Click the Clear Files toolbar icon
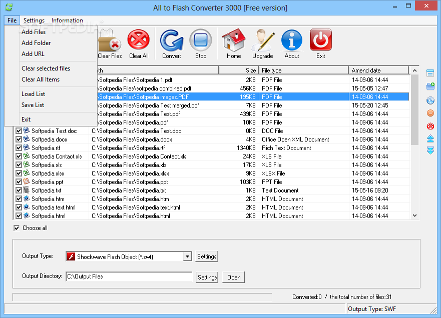Screen dimensions: 441x318 [x=110, y=40]
